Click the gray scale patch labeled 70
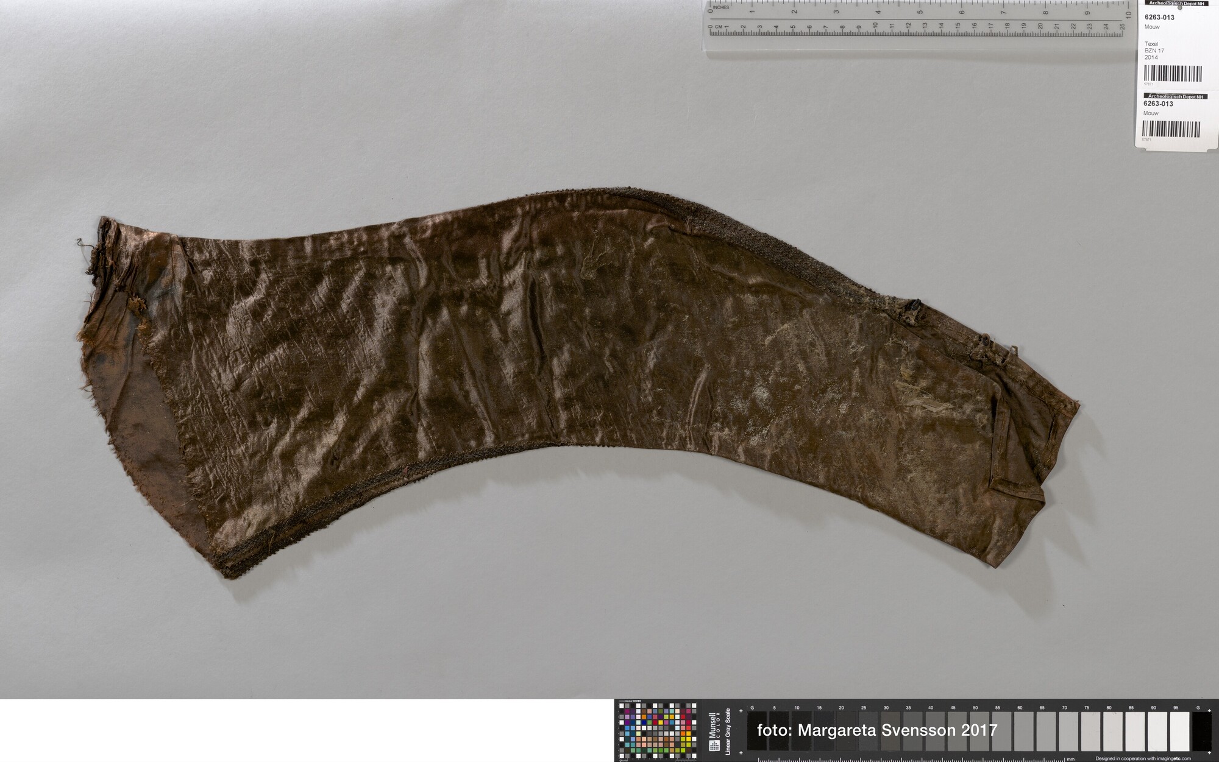The height and width of the screenshot is (762, 1219). [1068, 730]
